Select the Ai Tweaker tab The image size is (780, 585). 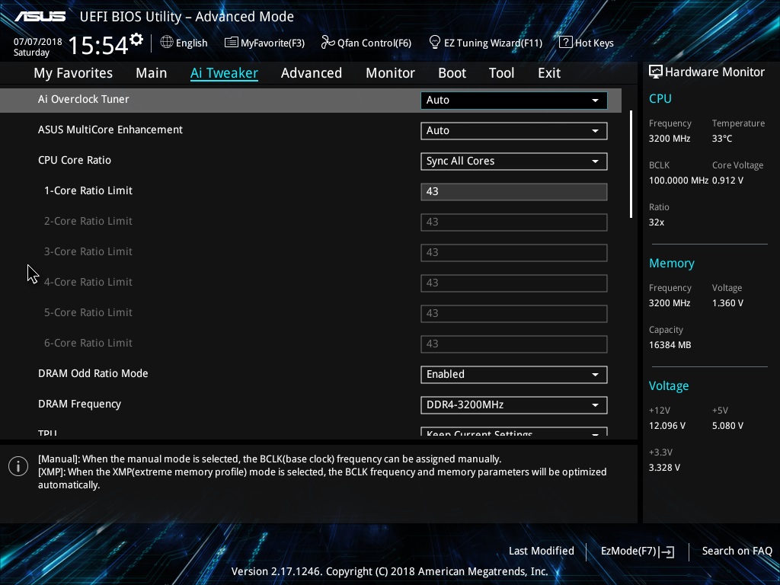[224, 73]
